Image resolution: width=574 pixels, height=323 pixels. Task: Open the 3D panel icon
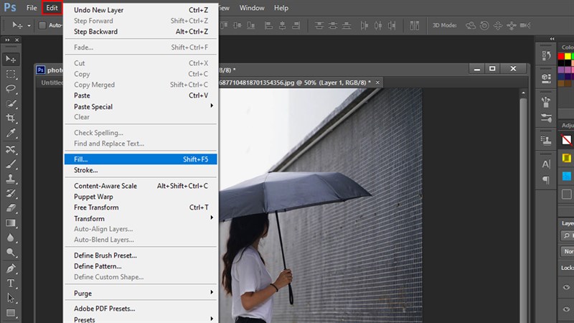point(546,78)
